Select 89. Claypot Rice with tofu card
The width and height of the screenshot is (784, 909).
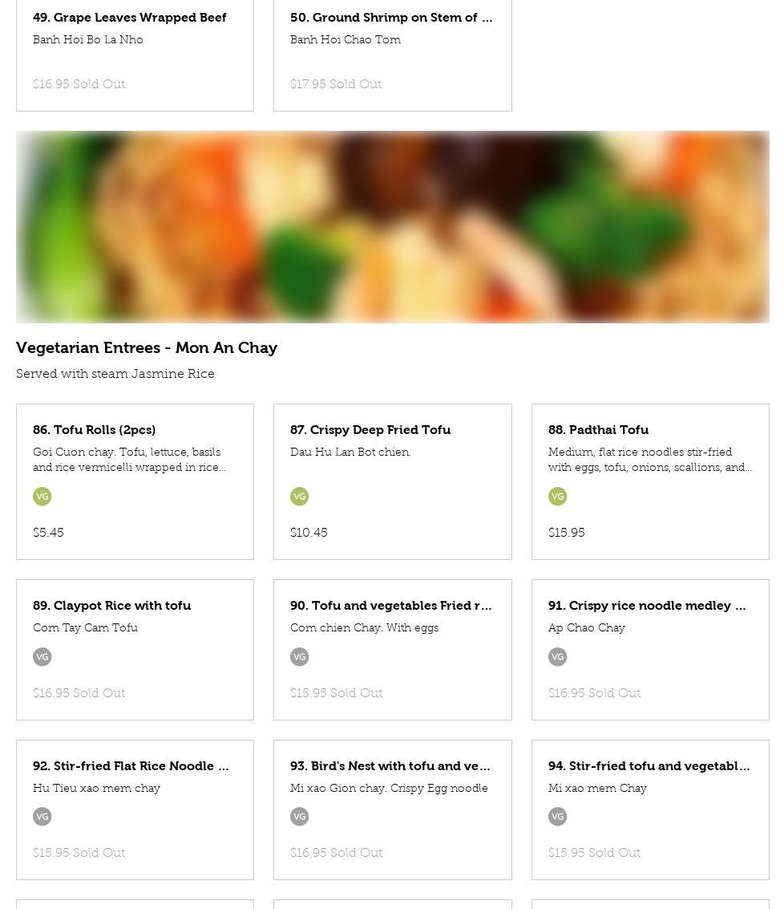(135, 650)
